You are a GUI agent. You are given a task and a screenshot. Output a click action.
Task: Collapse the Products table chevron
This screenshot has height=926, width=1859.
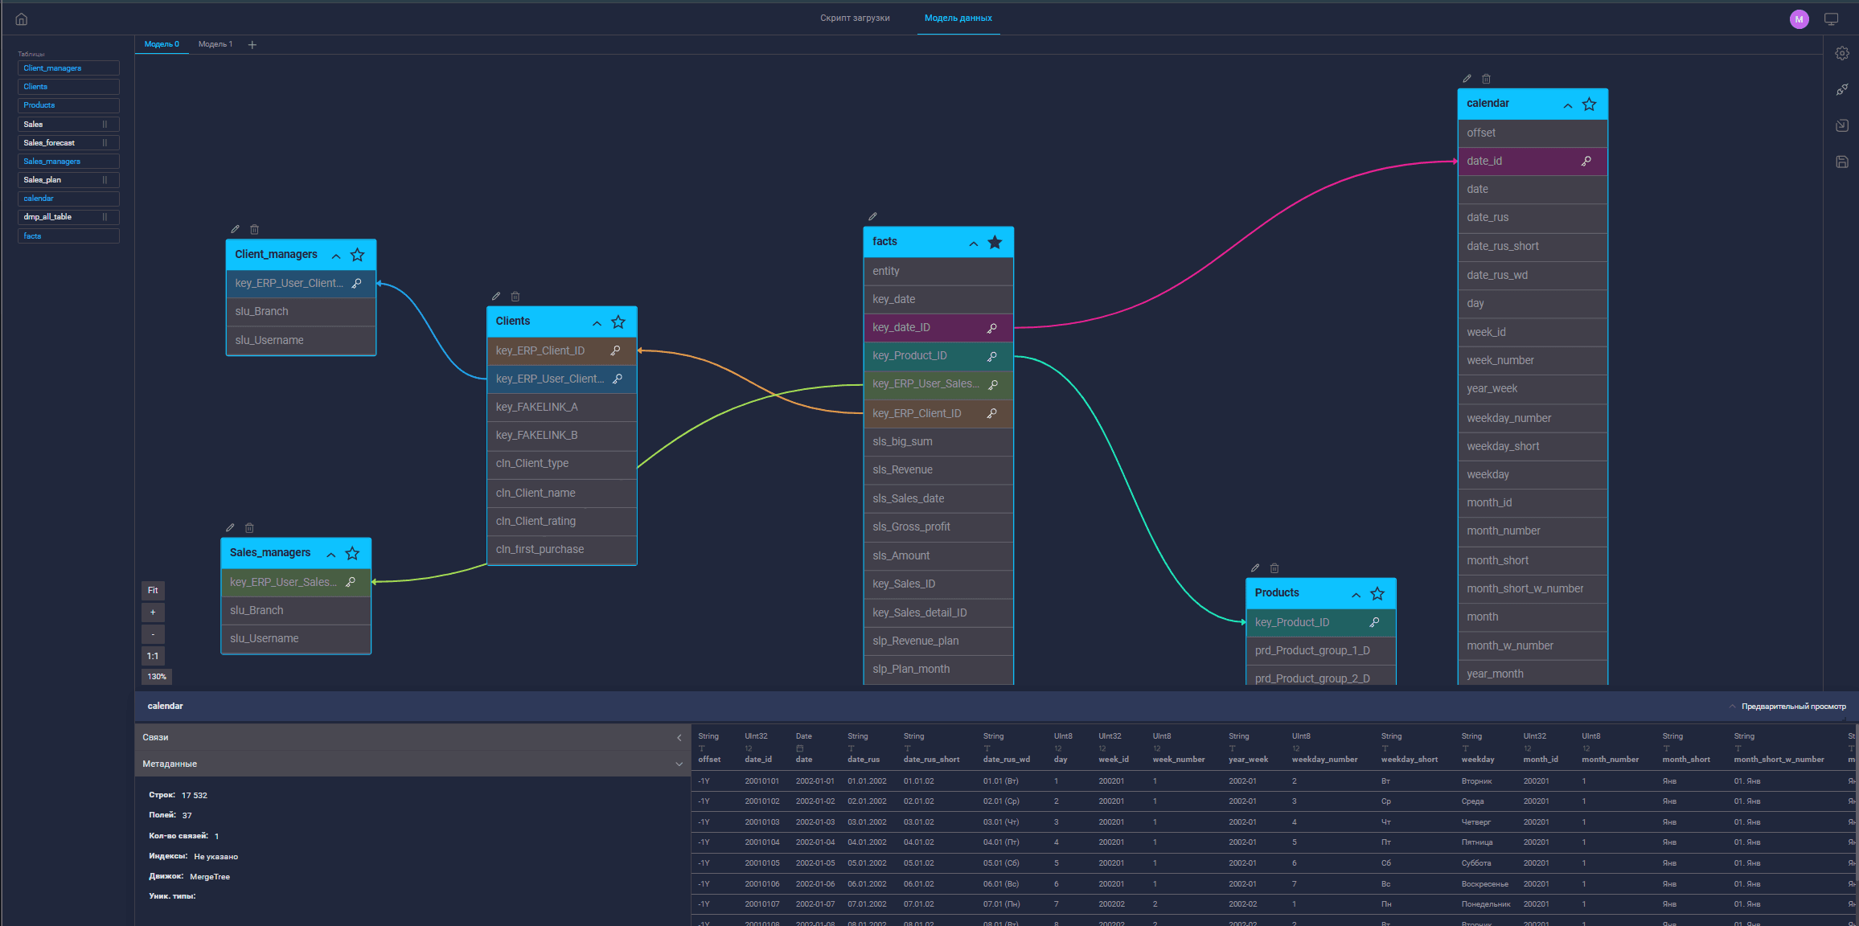1356,595
